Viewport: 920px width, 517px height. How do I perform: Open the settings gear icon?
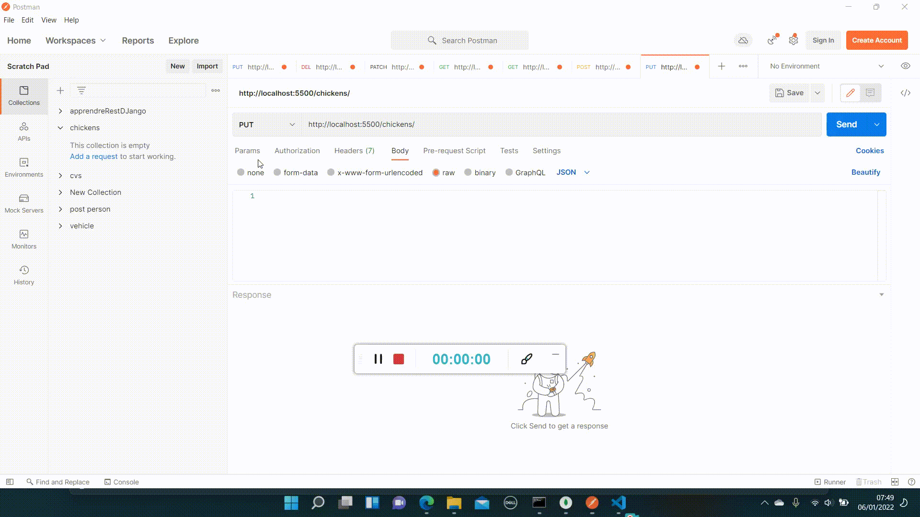pyautogui.click(x=793, y=40)
